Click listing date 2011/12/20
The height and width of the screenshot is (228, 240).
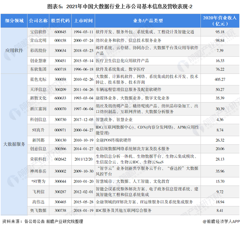point(83,159)
